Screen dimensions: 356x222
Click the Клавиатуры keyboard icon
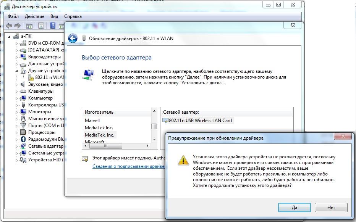23,91
